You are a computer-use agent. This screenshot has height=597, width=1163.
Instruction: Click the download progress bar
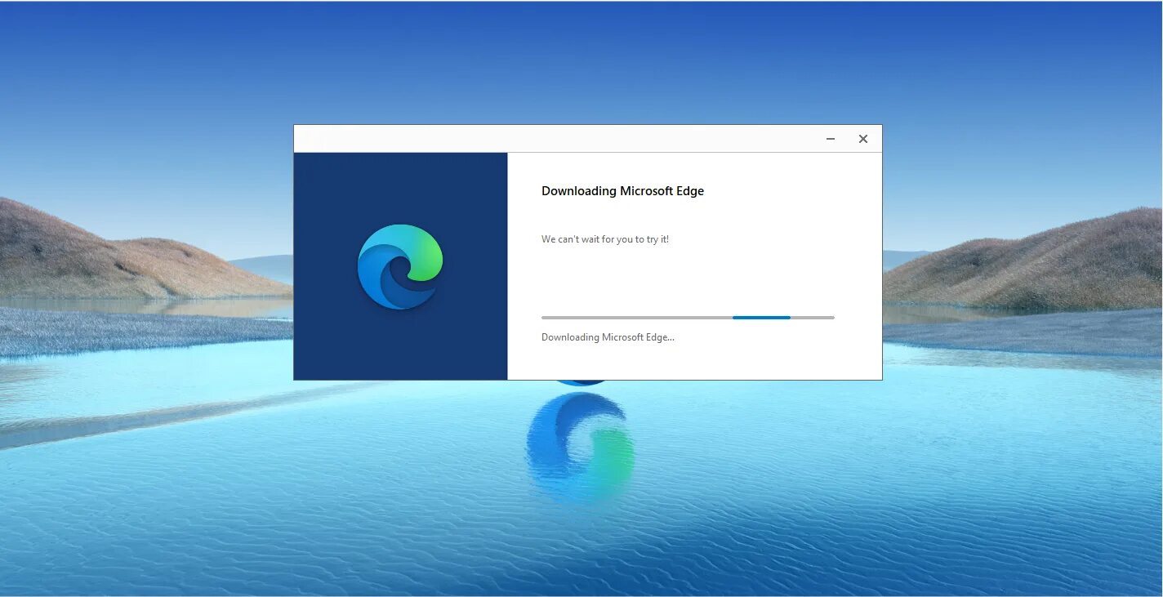(x=688, y=318)
